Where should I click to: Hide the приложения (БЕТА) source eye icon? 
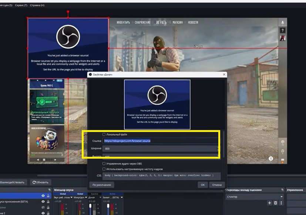pyautogui.click(x=43, y=202)
